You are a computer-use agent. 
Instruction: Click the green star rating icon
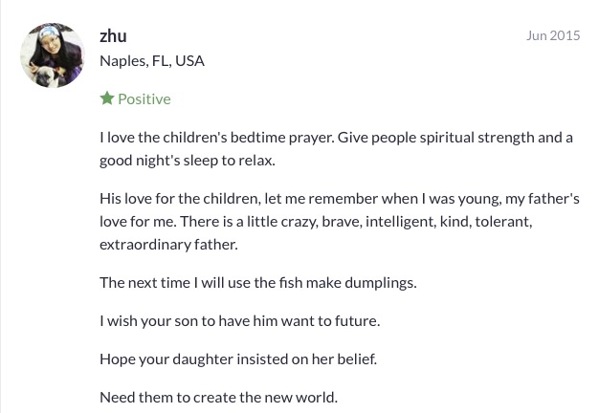click(107, 98)
